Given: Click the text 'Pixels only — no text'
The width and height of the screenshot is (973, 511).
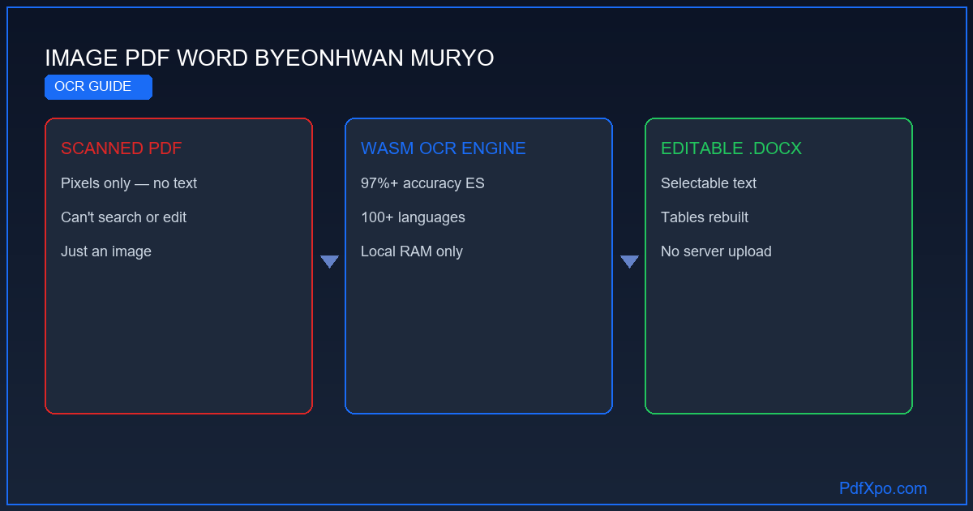Looking at the screenshot, I should click(x=129, y=183).
